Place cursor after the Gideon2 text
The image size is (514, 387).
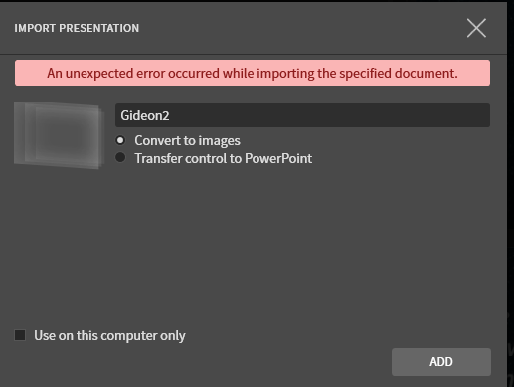(170, 115)
